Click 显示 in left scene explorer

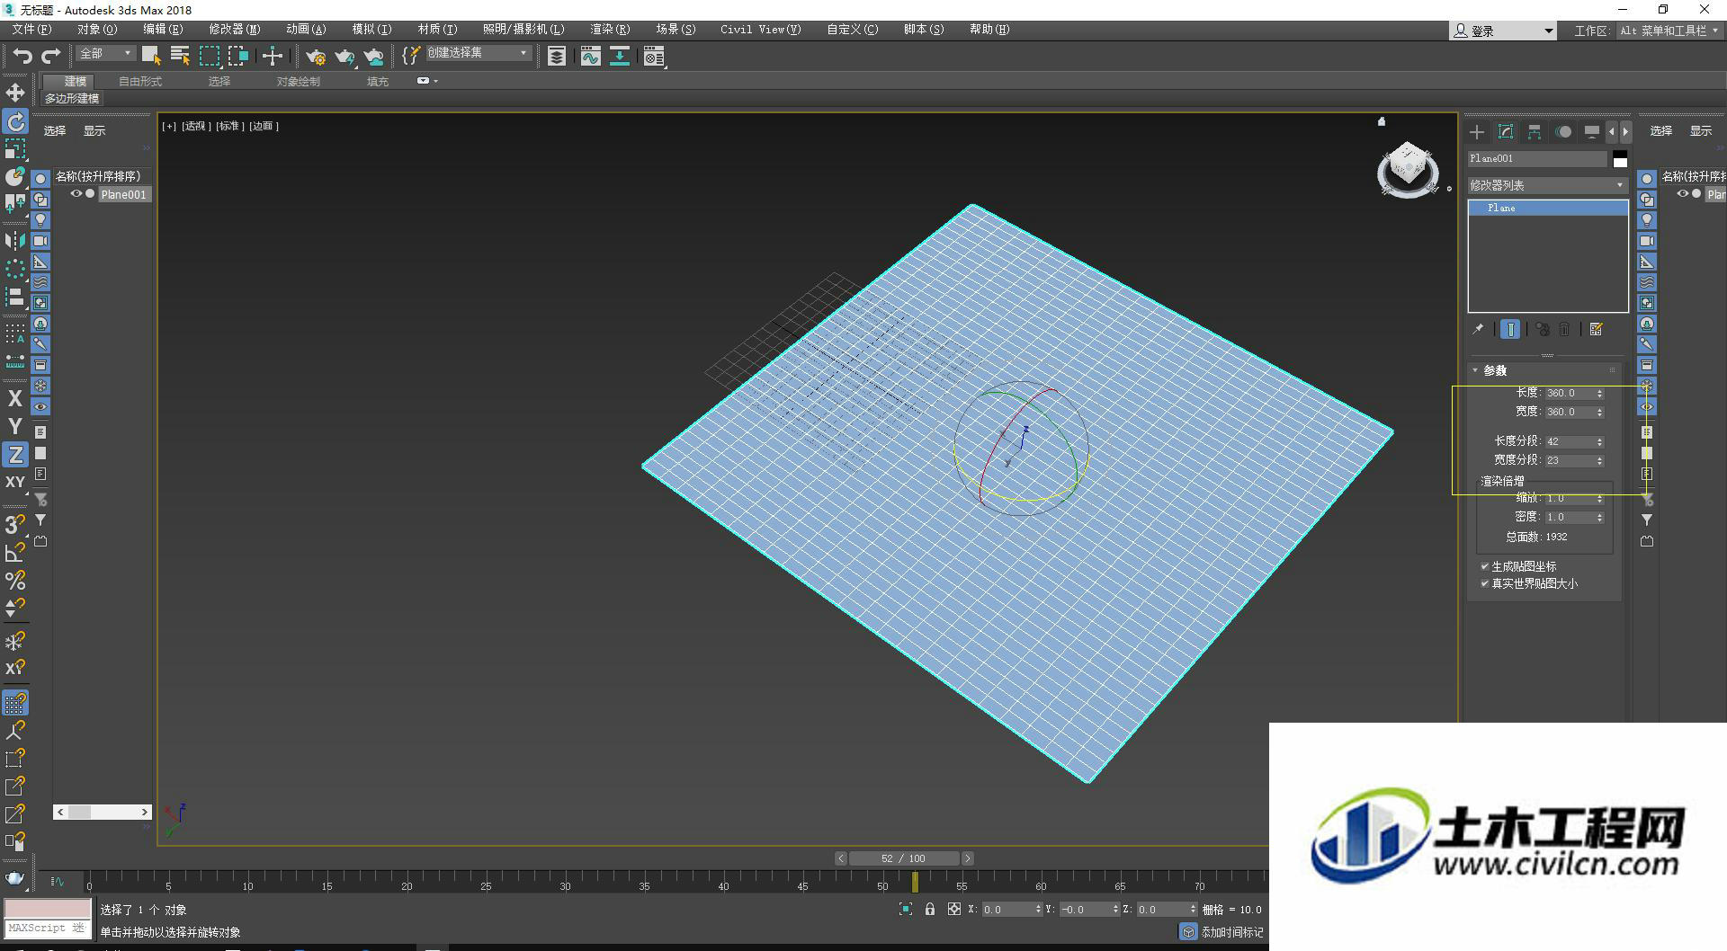click(94, 131)
